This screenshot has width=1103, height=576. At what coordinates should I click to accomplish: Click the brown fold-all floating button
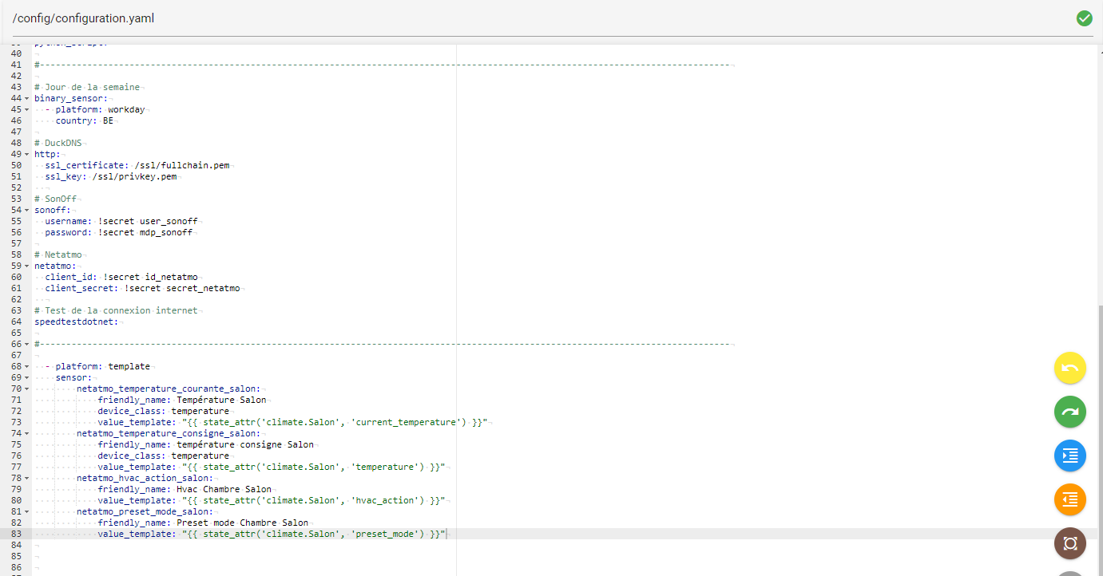(x=1070, y=543)
